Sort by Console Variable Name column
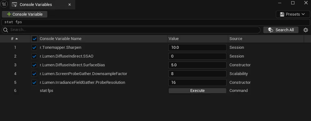 [x=103, y=39]
